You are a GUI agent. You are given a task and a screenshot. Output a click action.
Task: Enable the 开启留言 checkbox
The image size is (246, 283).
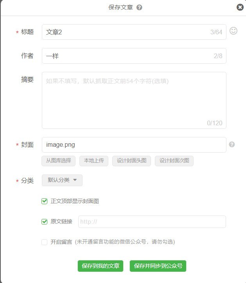pyautogui.click(x=45, y=242)
